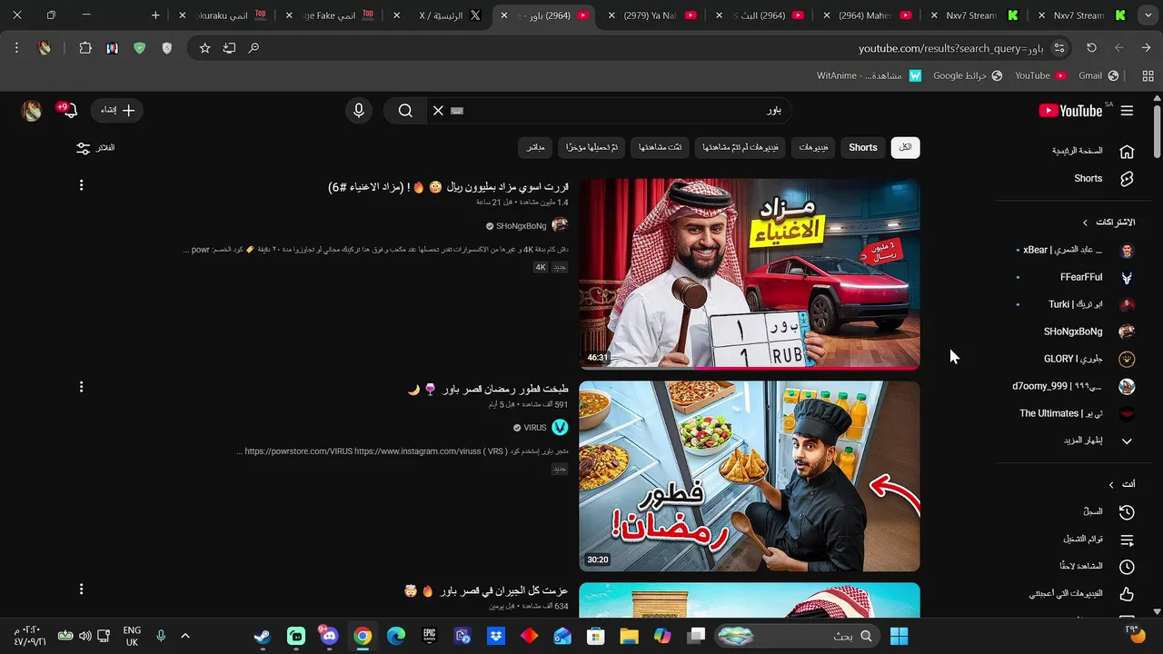Select the Videos (فيديوهات) filter chip
Image resolution: width=1163 pixels, height=654 pixels.
813,147
